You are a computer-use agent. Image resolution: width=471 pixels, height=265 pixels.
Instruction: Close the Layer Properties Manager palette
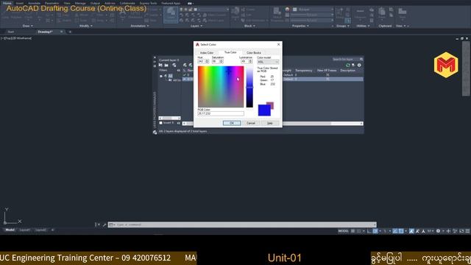[x=155, y=57]
